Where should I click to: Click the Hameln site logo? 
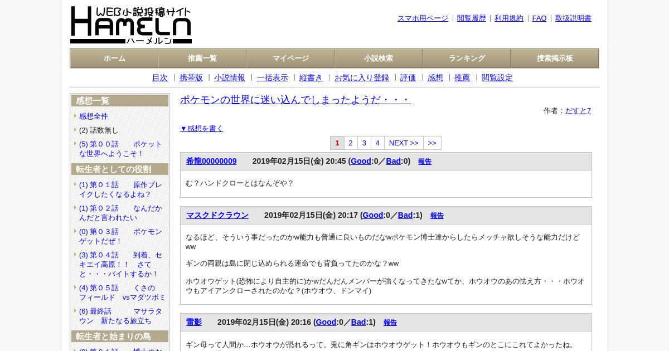point(131,25)
